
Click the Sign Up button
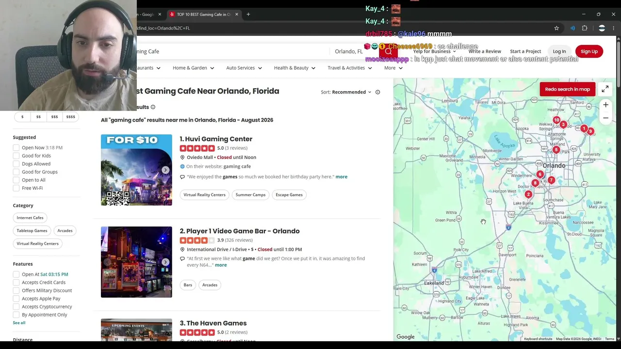[x=589, y=51]
